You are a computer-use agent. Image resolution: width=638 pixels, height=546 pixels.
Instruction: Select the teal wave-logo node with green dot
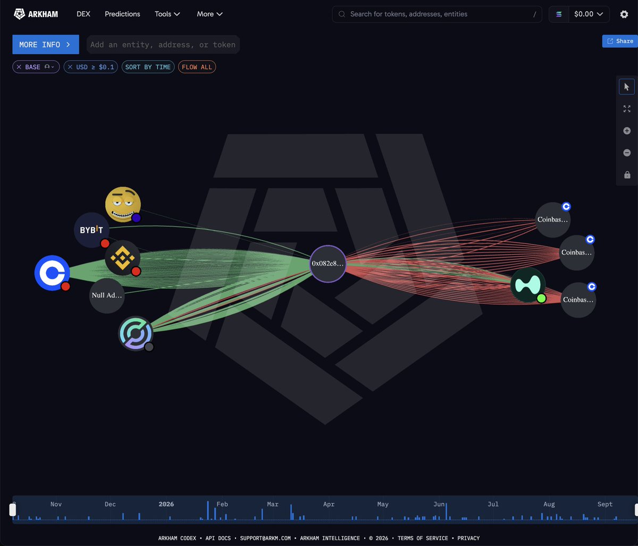click(528, 285)
